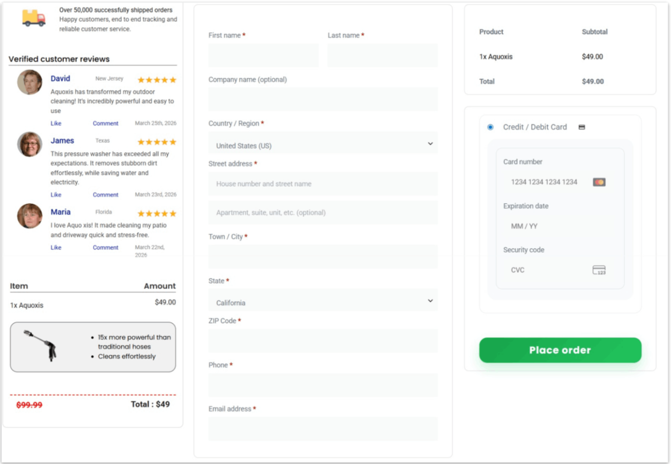671x464 pixels.
Task: Open the State dropdown
Action: [322, 300]
